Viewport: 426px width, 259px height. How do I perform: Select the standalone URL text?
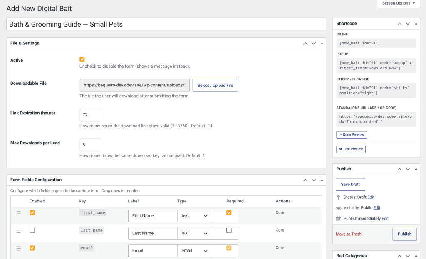coord(376,119)
